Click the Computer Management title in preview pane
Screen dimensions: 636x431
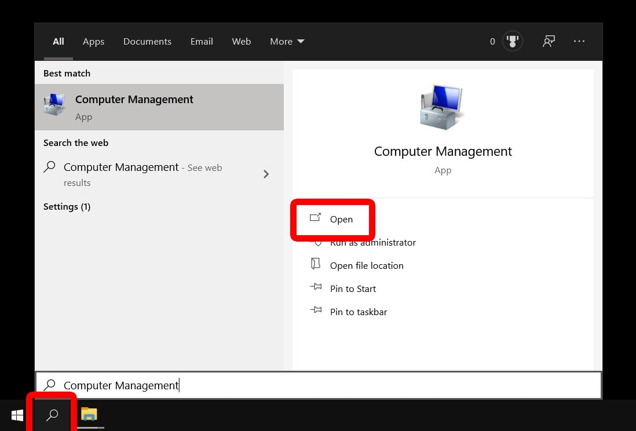[443, 151]
